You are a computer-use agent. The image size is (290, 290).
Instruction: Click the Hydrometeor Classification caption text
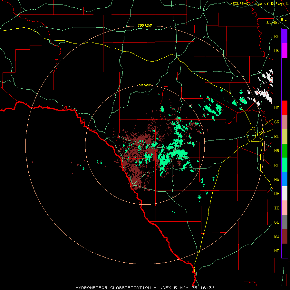pyautogui.click(x=145, y=288)
